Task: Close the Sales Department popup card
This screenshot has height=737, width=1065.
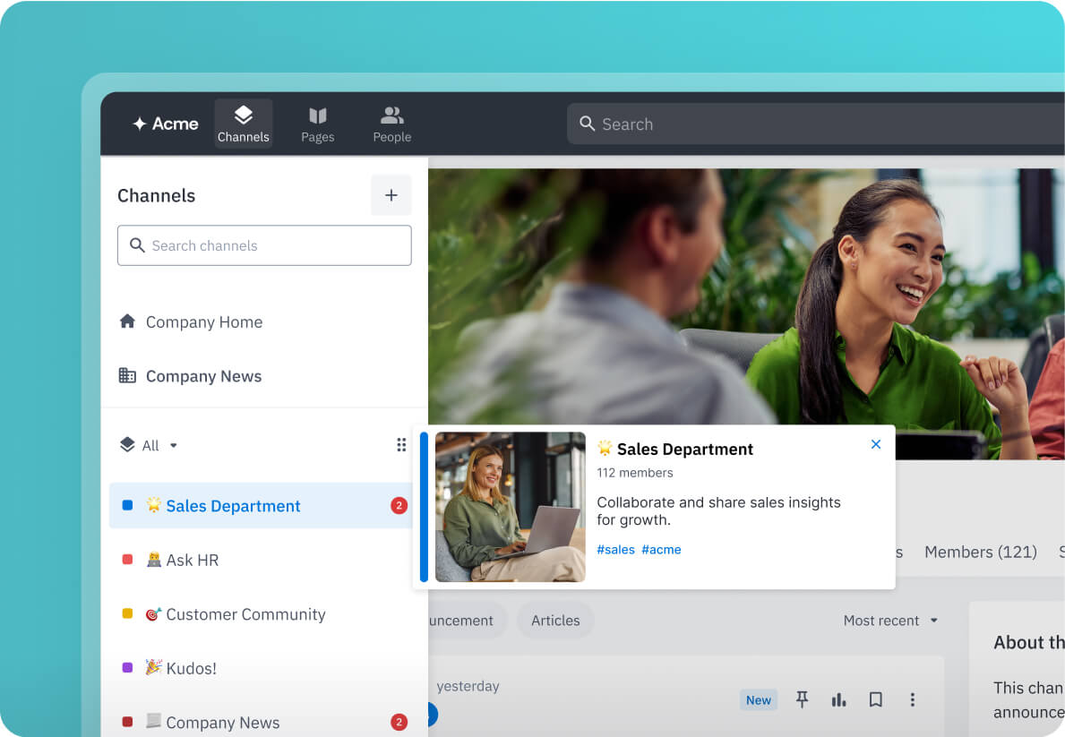Action: (876, 444)
